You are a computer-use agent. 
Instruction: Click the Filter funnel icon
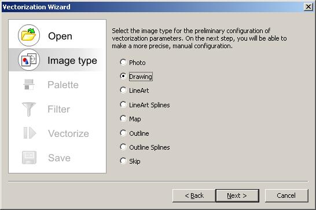[x=29, y=109]
